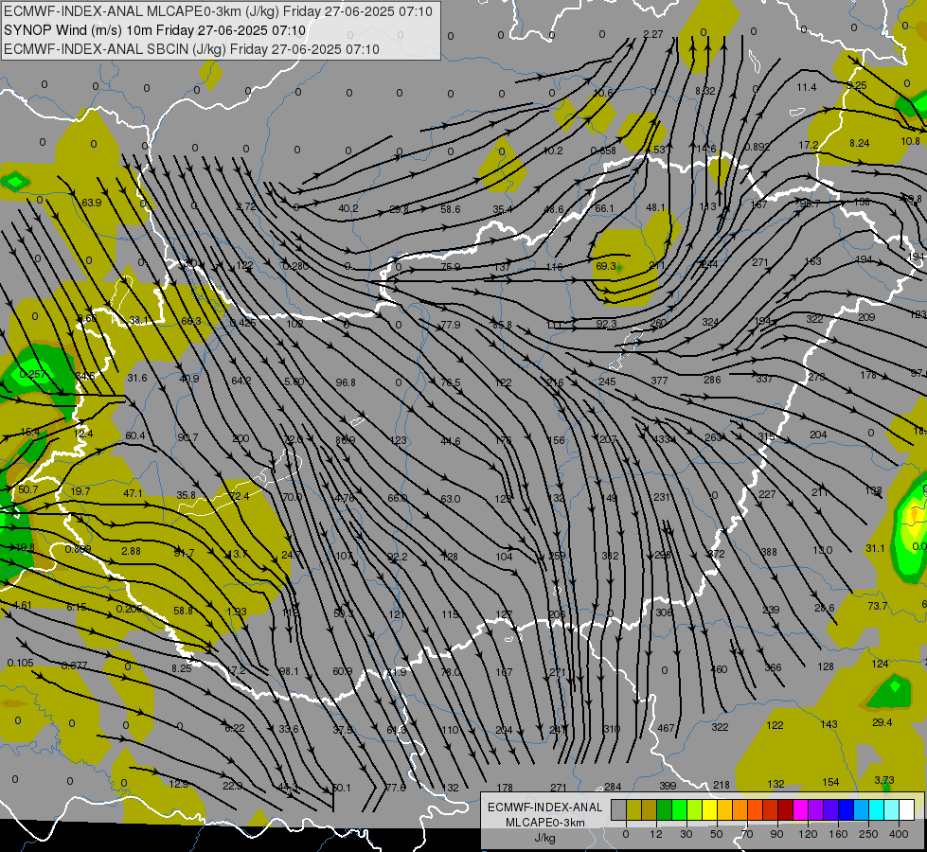Click the bright green legend swatch
Viewport: 927px width, 852px height.
click(679, 810)
